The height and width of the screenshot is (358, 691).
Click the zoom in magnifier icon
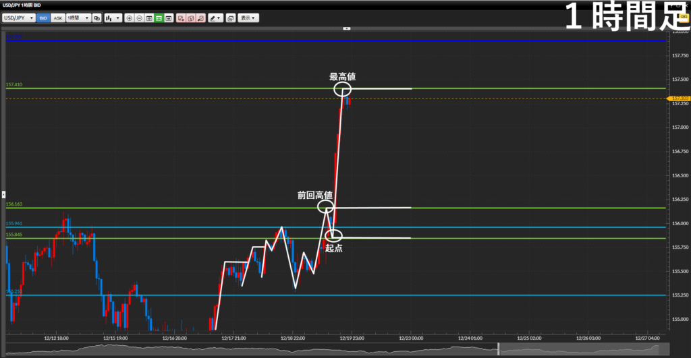(130, 18)
